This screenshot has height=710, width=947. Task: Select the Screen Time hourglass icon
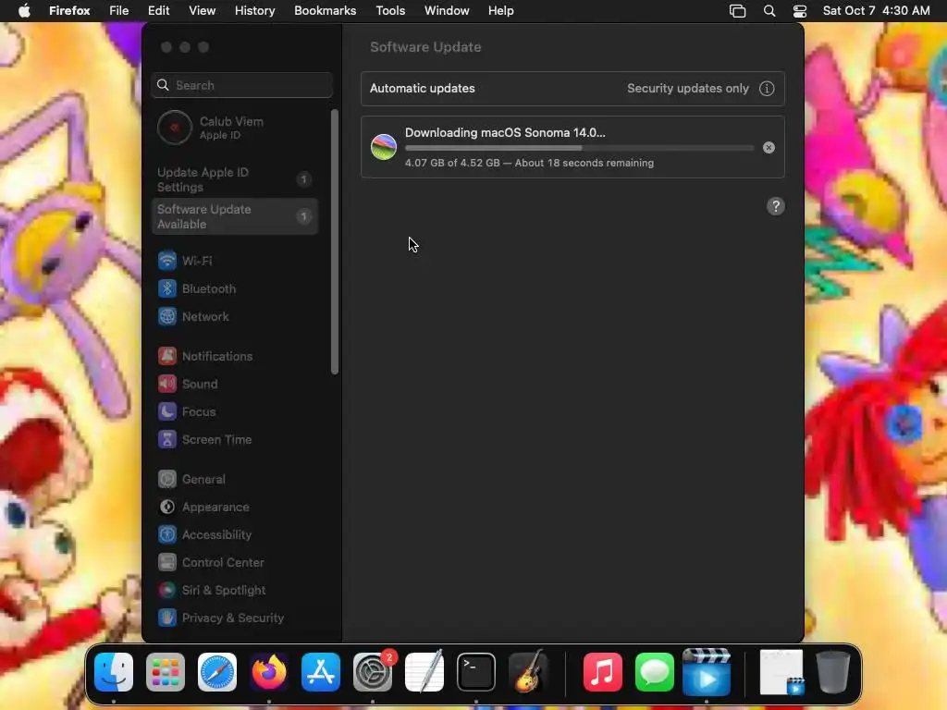tap(167, 439)
